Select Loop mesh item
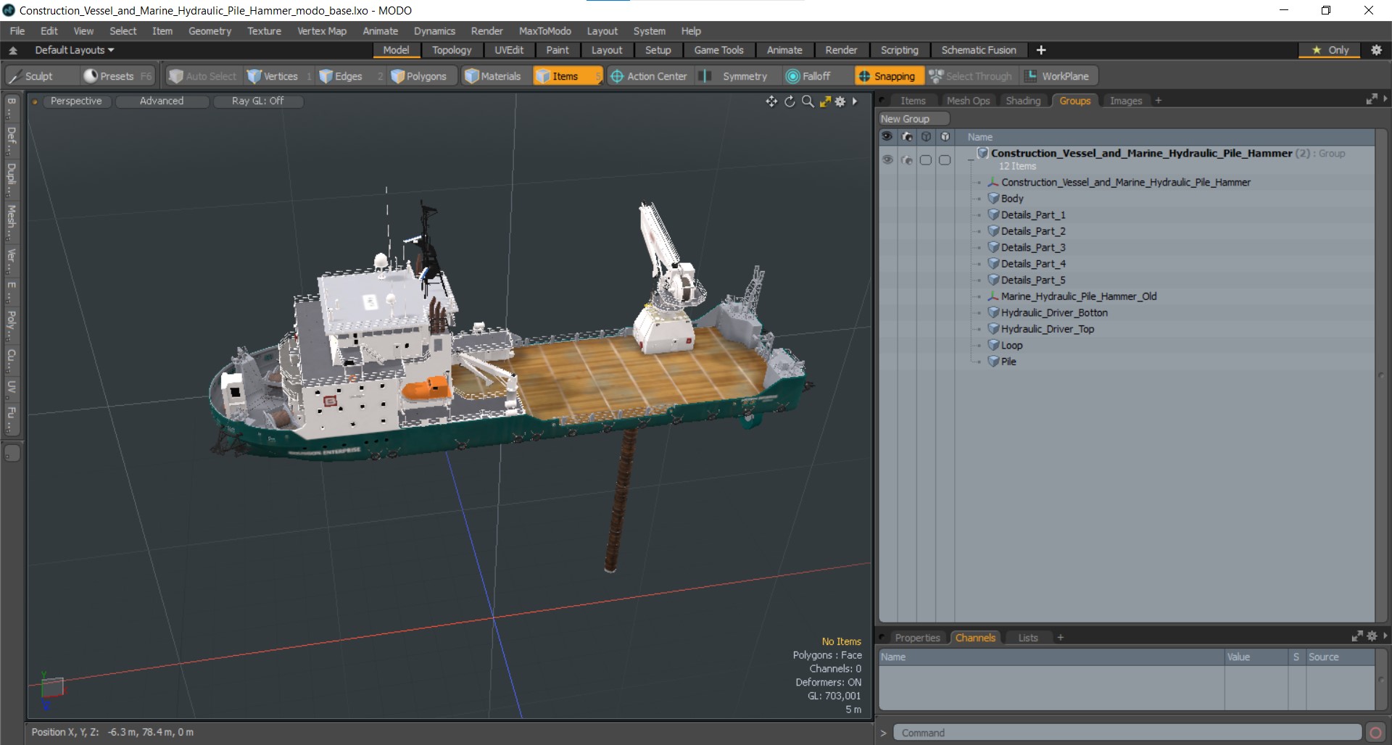Viewport: 1392px width, 745px height. [x=1011, y=346]
